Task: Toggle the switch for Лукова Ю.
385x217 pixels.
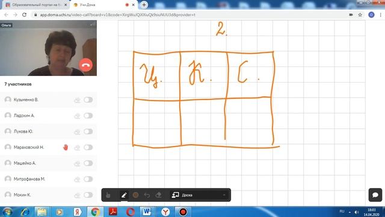Action: click(x=88, y=131)
